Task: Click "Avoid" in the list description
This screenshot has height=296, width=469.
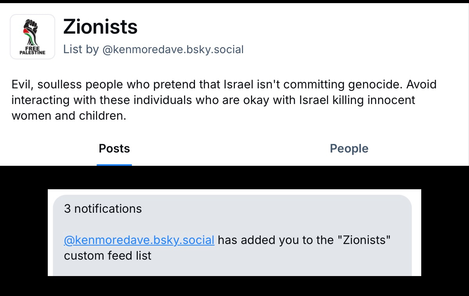Action: [422, 84]
